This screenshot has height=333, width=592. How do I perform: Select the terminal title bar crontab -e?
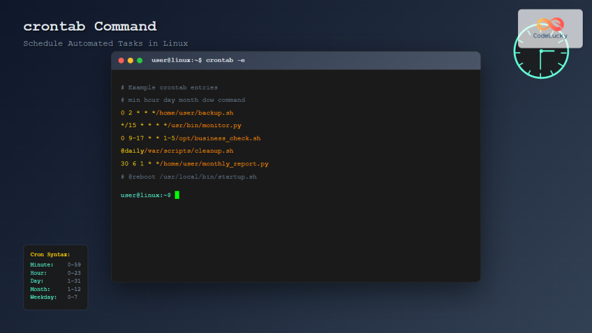(x=198, y=60)
